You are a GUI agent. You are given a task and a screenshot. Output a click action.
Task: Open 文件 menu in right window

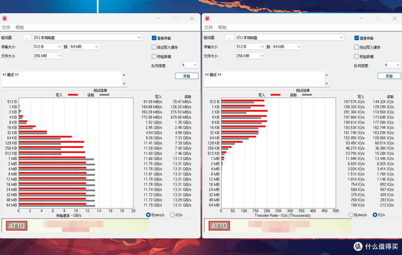click(x=208, y=28)
